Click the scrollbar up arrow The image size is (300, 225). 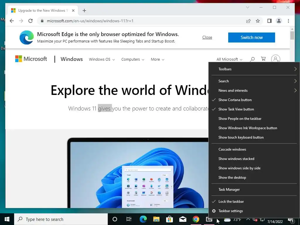[292, 29]
